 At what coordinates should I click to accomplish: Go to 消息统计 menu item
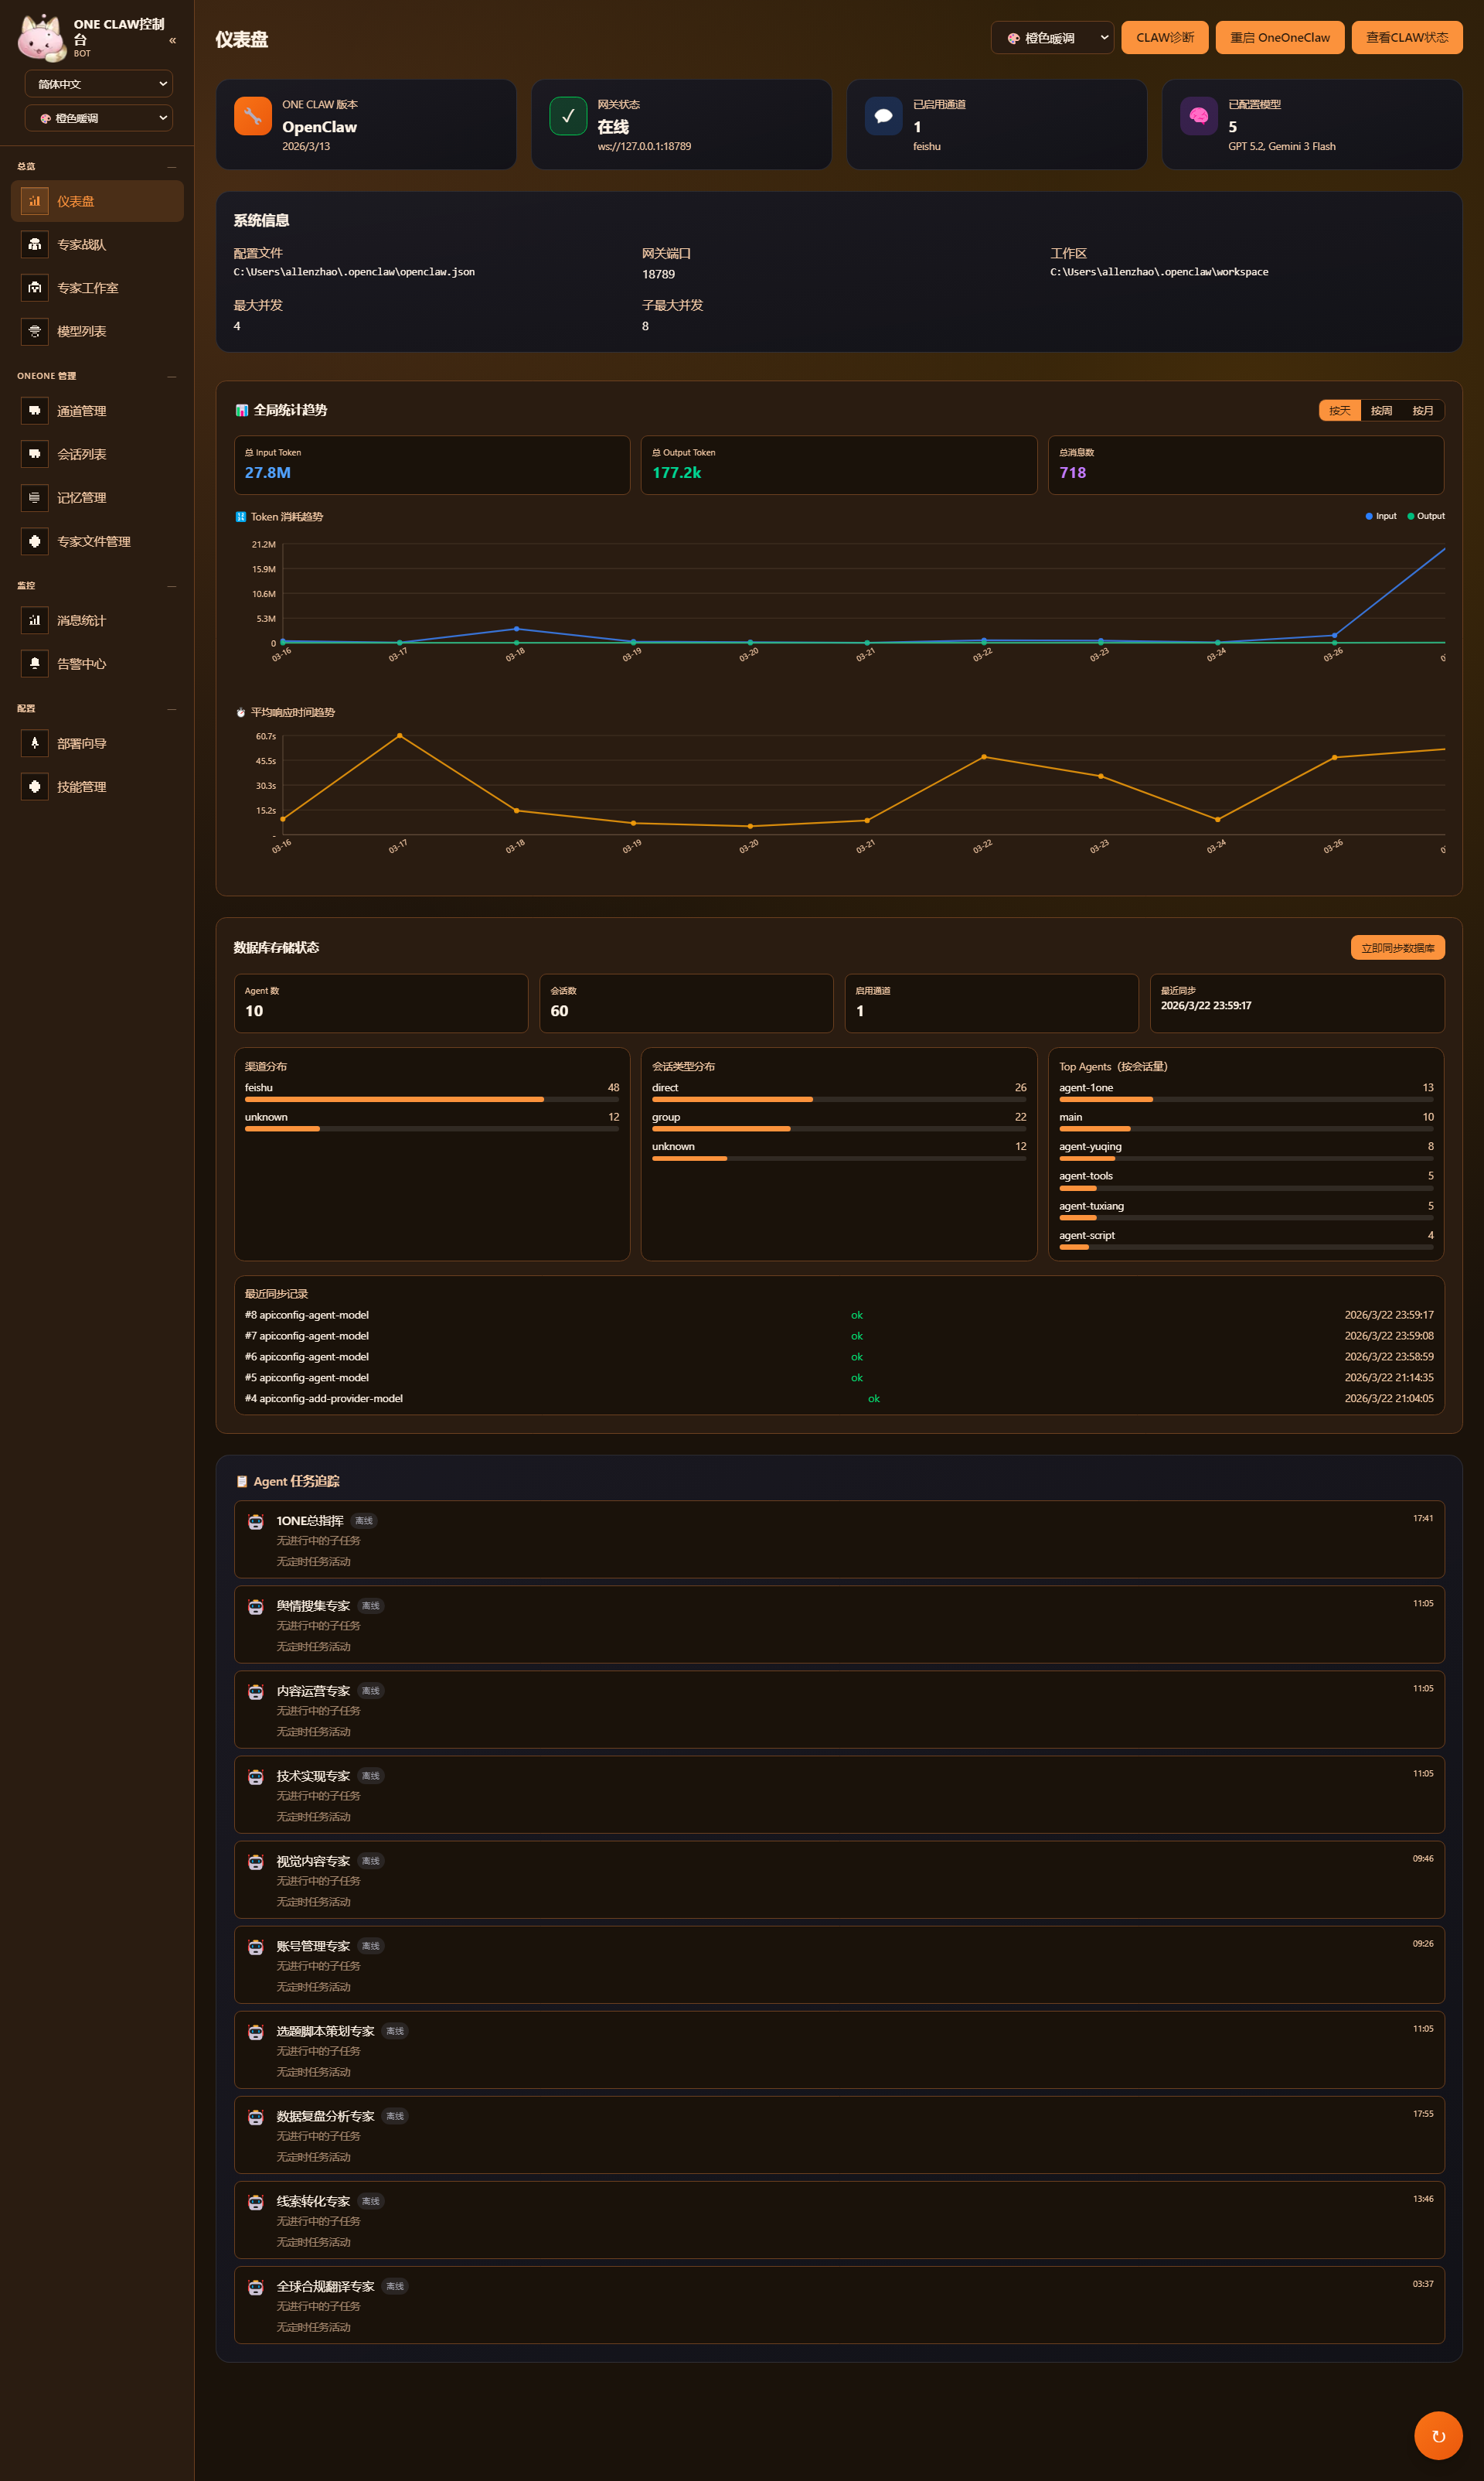point(81,620)
